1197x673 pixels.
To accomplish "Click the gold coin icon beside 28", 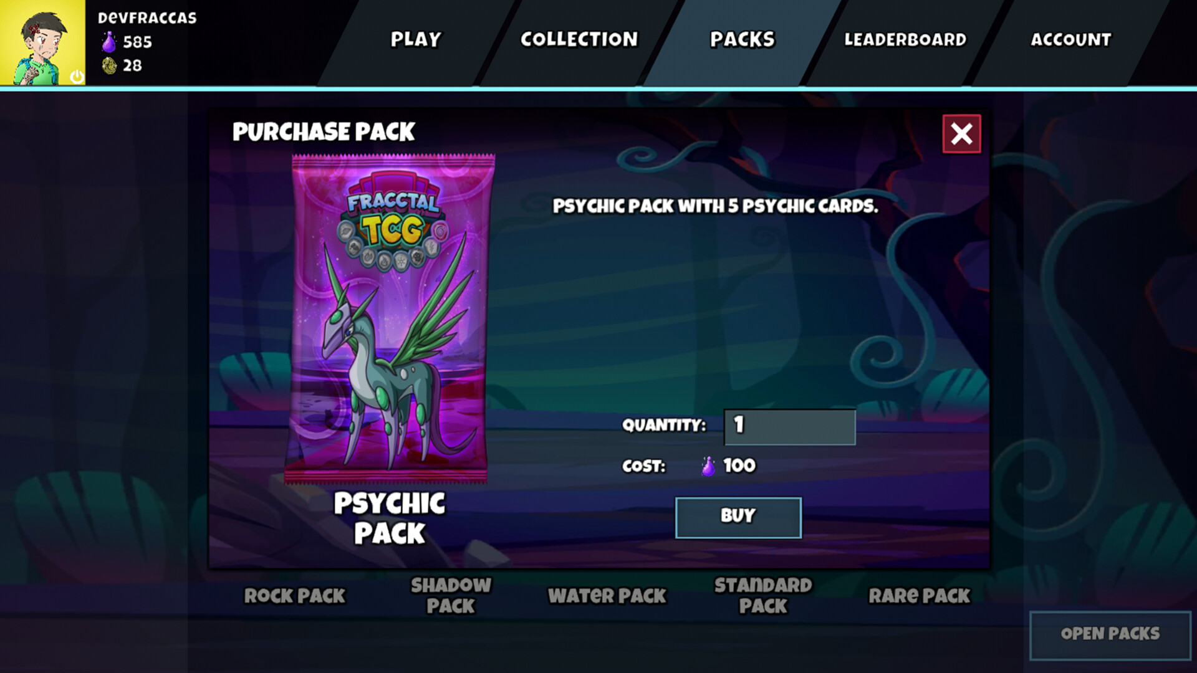I will click(109, 65).
